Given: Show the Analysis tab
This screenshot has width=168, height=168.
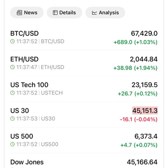Looking at the screenshot, I should tap(105, 13).
